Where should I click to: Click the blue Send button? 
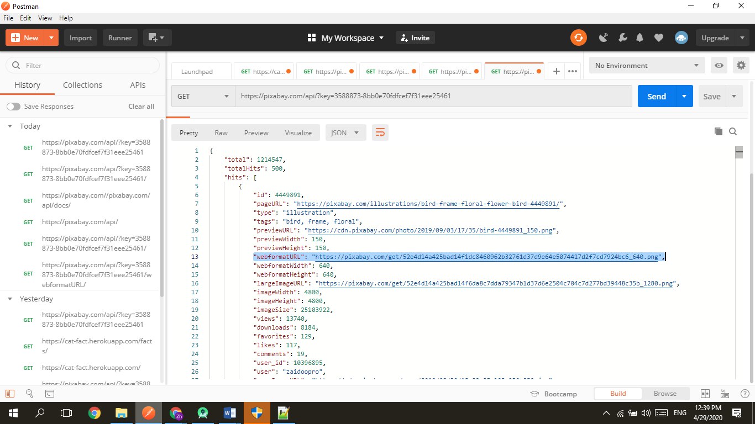pos(657,96)
